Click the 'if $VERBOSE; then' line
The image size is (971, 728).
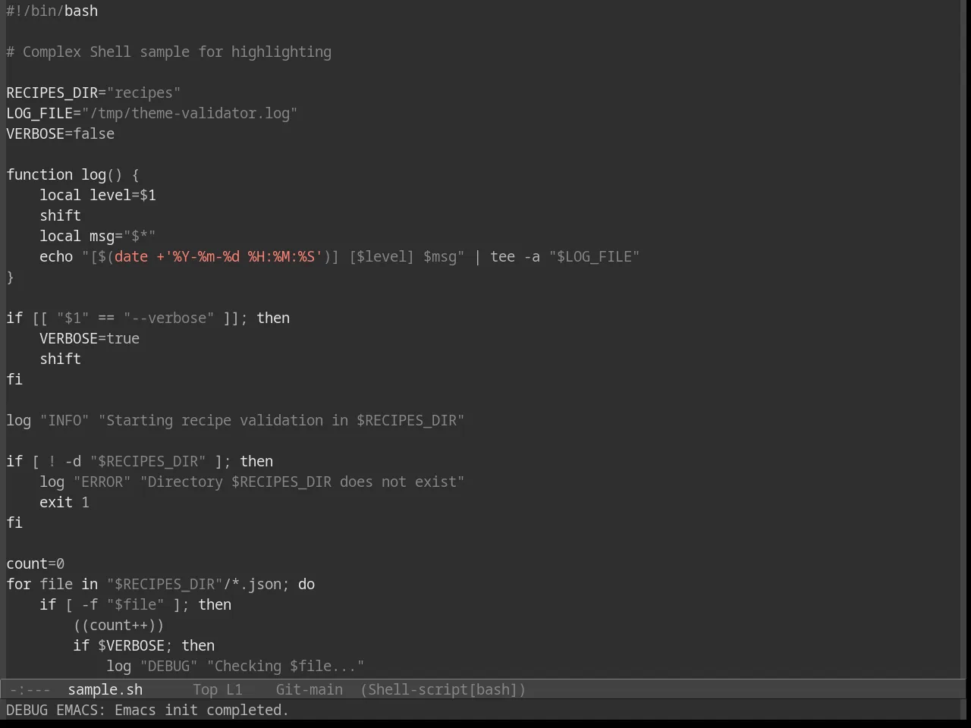(144, 646)
